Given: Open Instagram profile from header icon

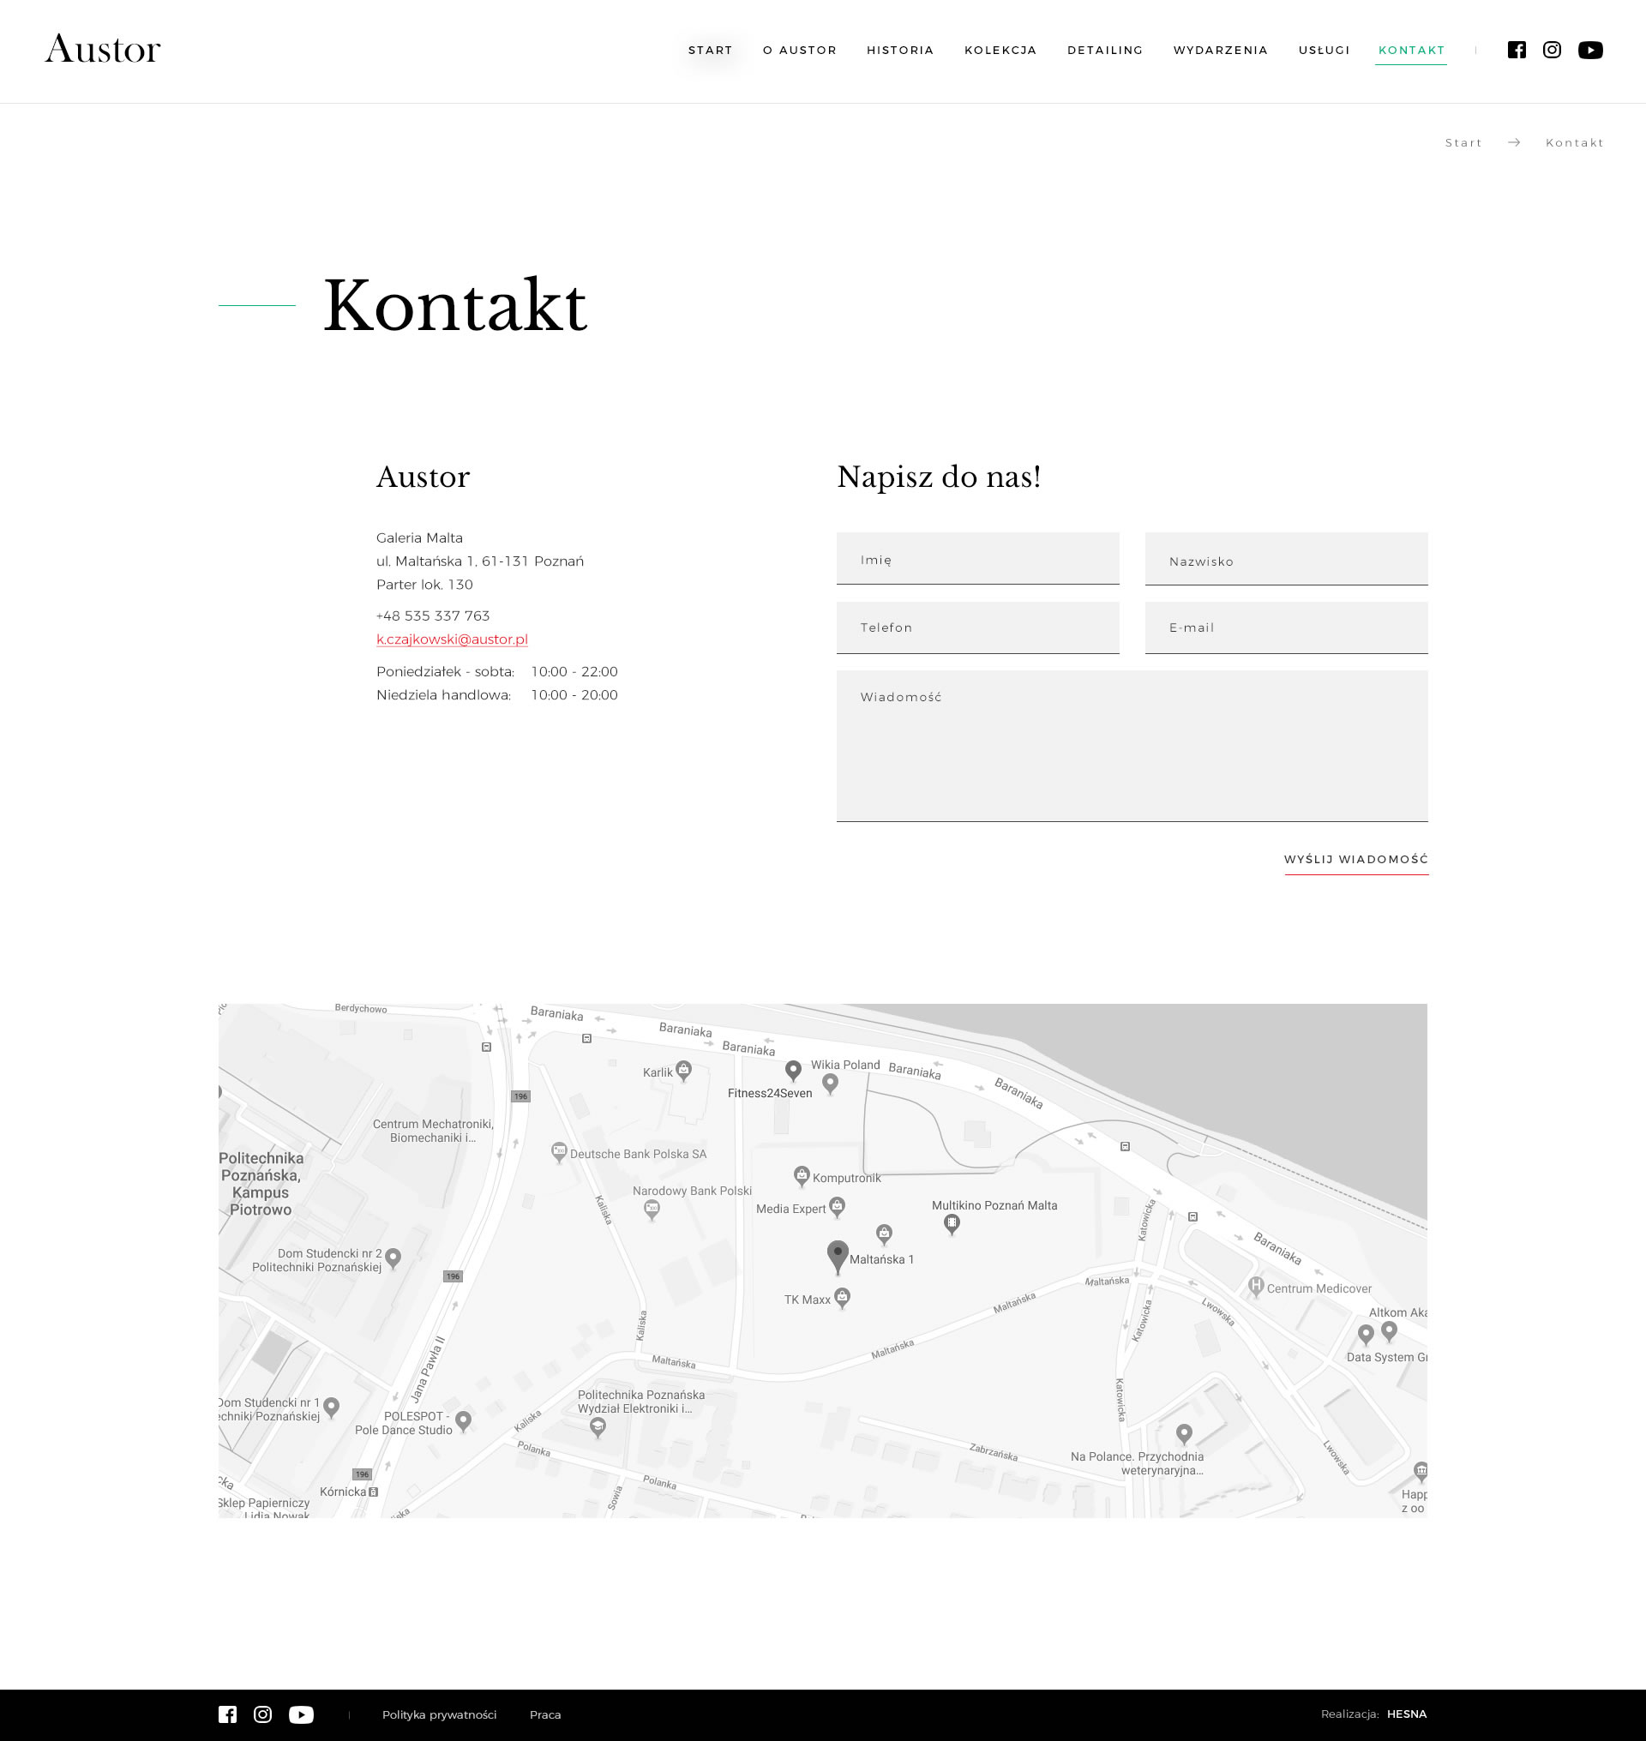Looking at the screenshot, I should pos(1551,50).
